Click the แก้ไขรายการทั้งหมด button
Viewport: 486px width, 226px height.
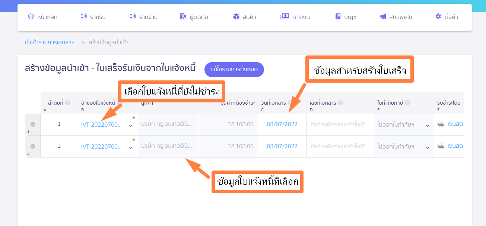pyautogui.click(x=234, y=70)
